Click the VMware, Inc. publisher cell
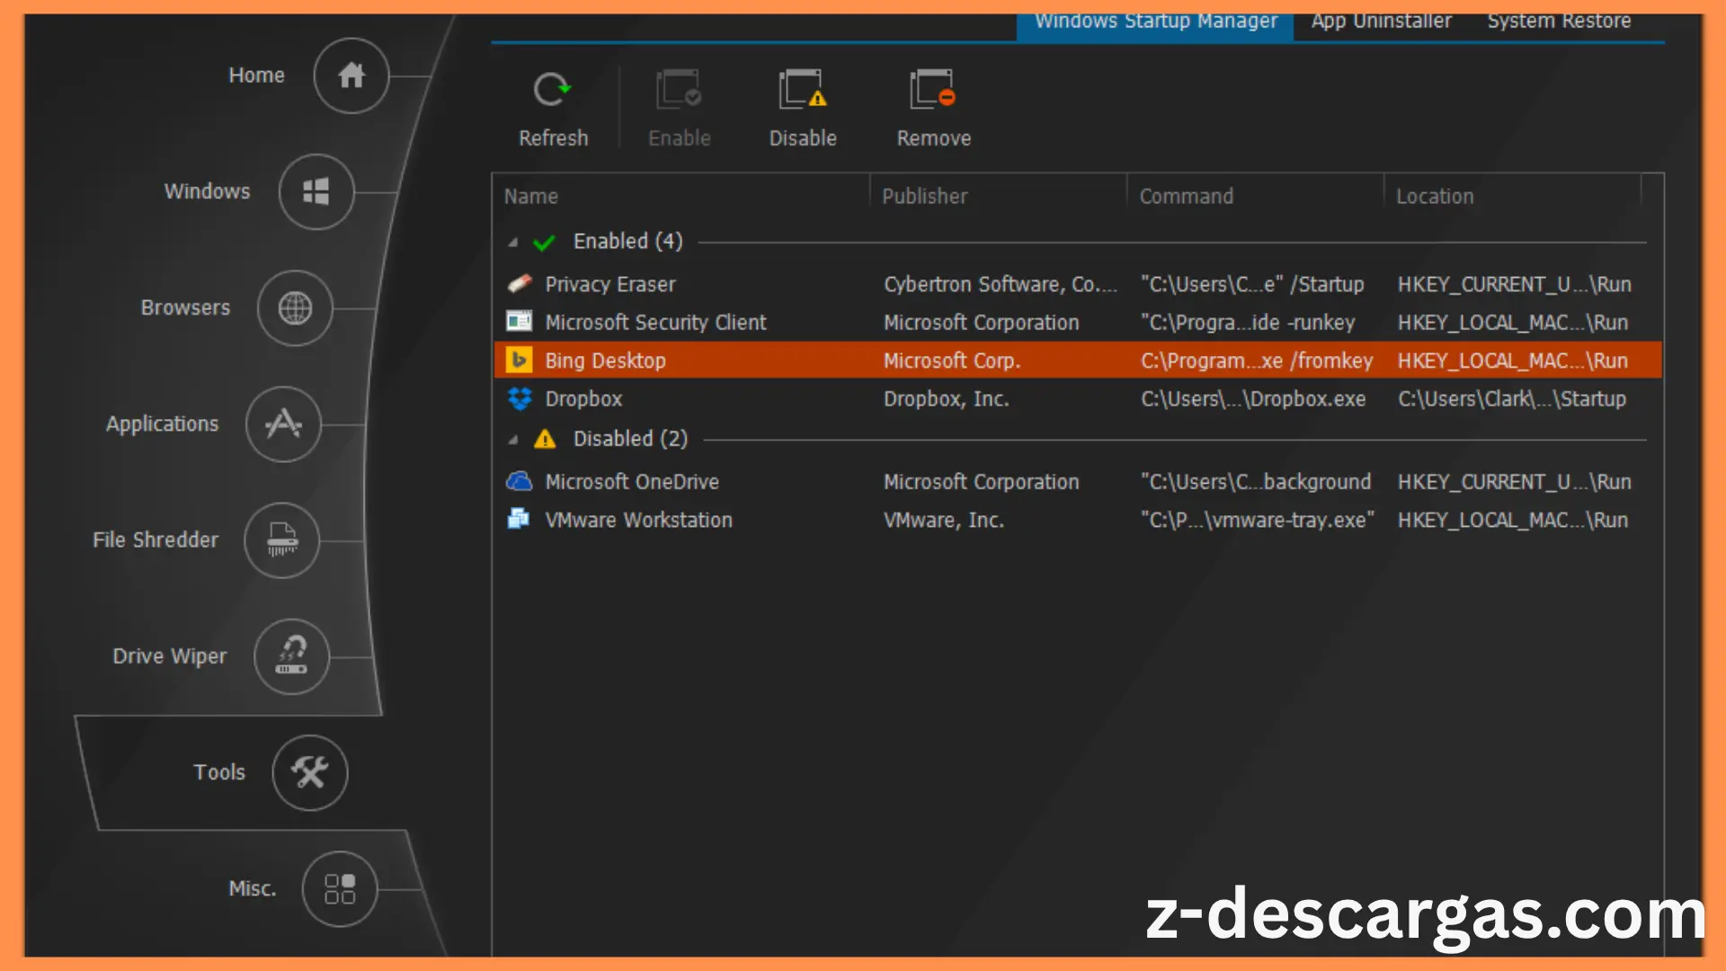Viewport: 1726px width, 971px height. pos(943,520)
